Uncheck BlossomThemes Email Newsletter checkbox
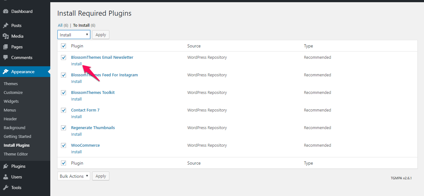424x196 pixels. click(63, 57)
